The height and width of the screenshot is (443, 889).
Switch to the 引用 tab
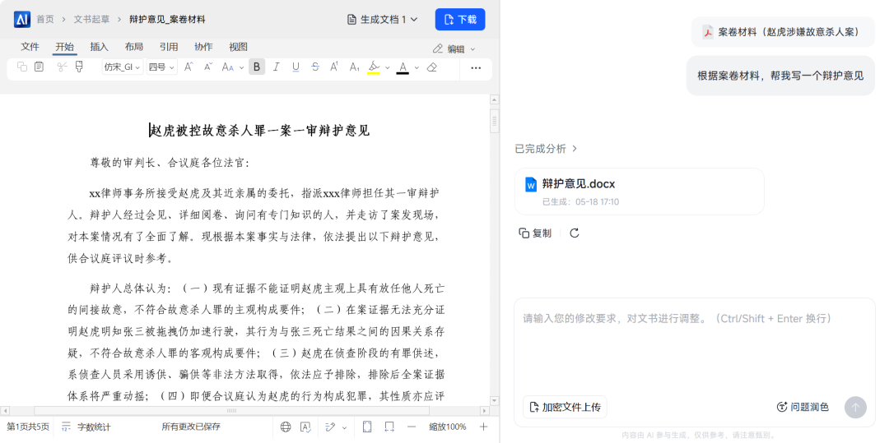[169, 47]
